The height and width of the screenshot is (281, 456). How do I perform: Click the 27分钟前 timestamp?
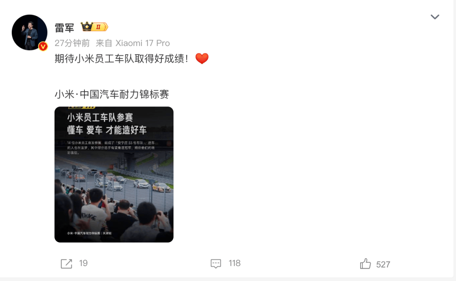pyautogui.click(x=72, y=43)
